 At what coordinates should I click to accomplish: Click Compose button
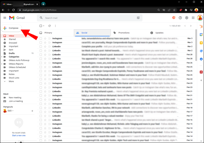coord(11,28)
